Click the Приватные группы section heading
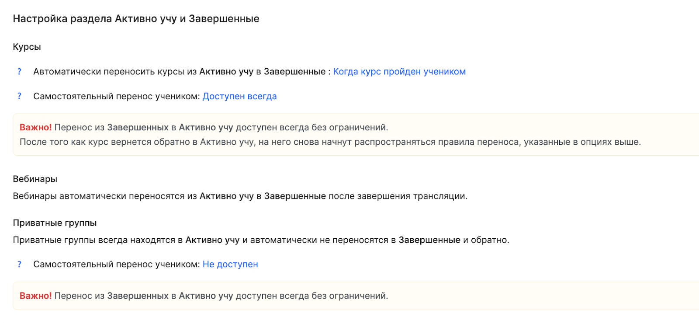This screenshot has width=699, height=324. (55, 223)
